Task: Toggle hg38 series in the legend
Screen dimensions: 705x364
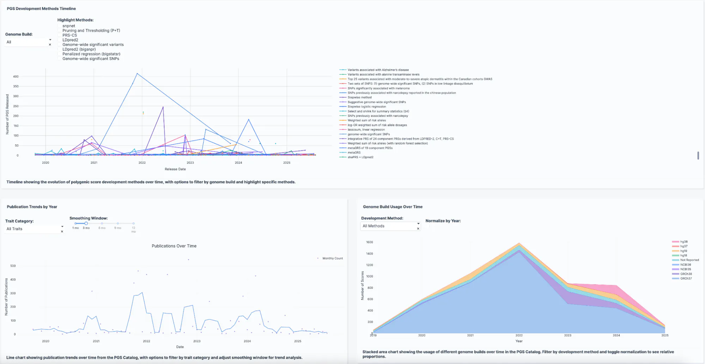Action: (x=680, y=242)
